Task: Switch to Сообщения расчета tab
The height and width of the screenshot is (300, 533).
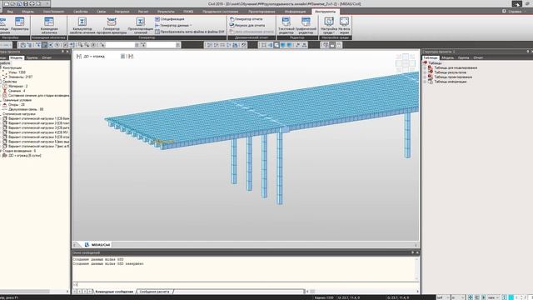Action: (154, 292)
